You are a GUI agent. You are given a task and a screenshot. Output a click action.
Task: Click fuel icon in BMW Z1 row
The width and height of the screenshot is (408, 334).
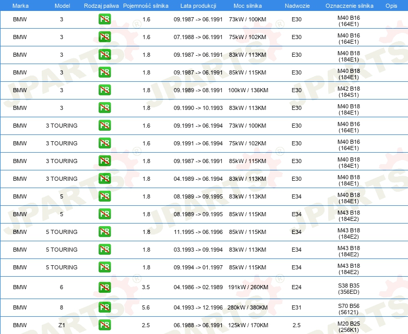point(104,325)
